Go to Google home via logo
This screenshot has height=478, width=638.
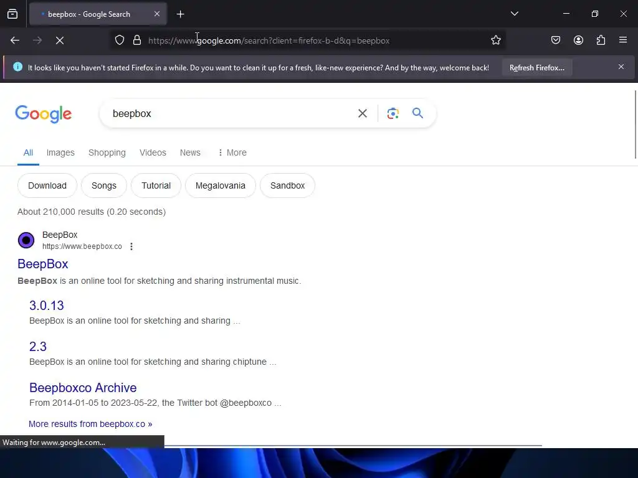point(44,114)
